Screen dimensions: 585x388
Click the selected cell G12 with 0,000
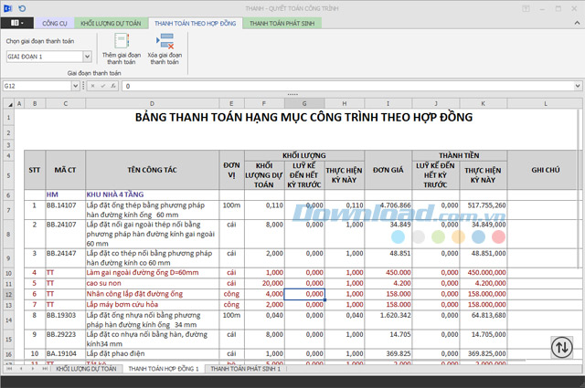[x=304, y=294]
